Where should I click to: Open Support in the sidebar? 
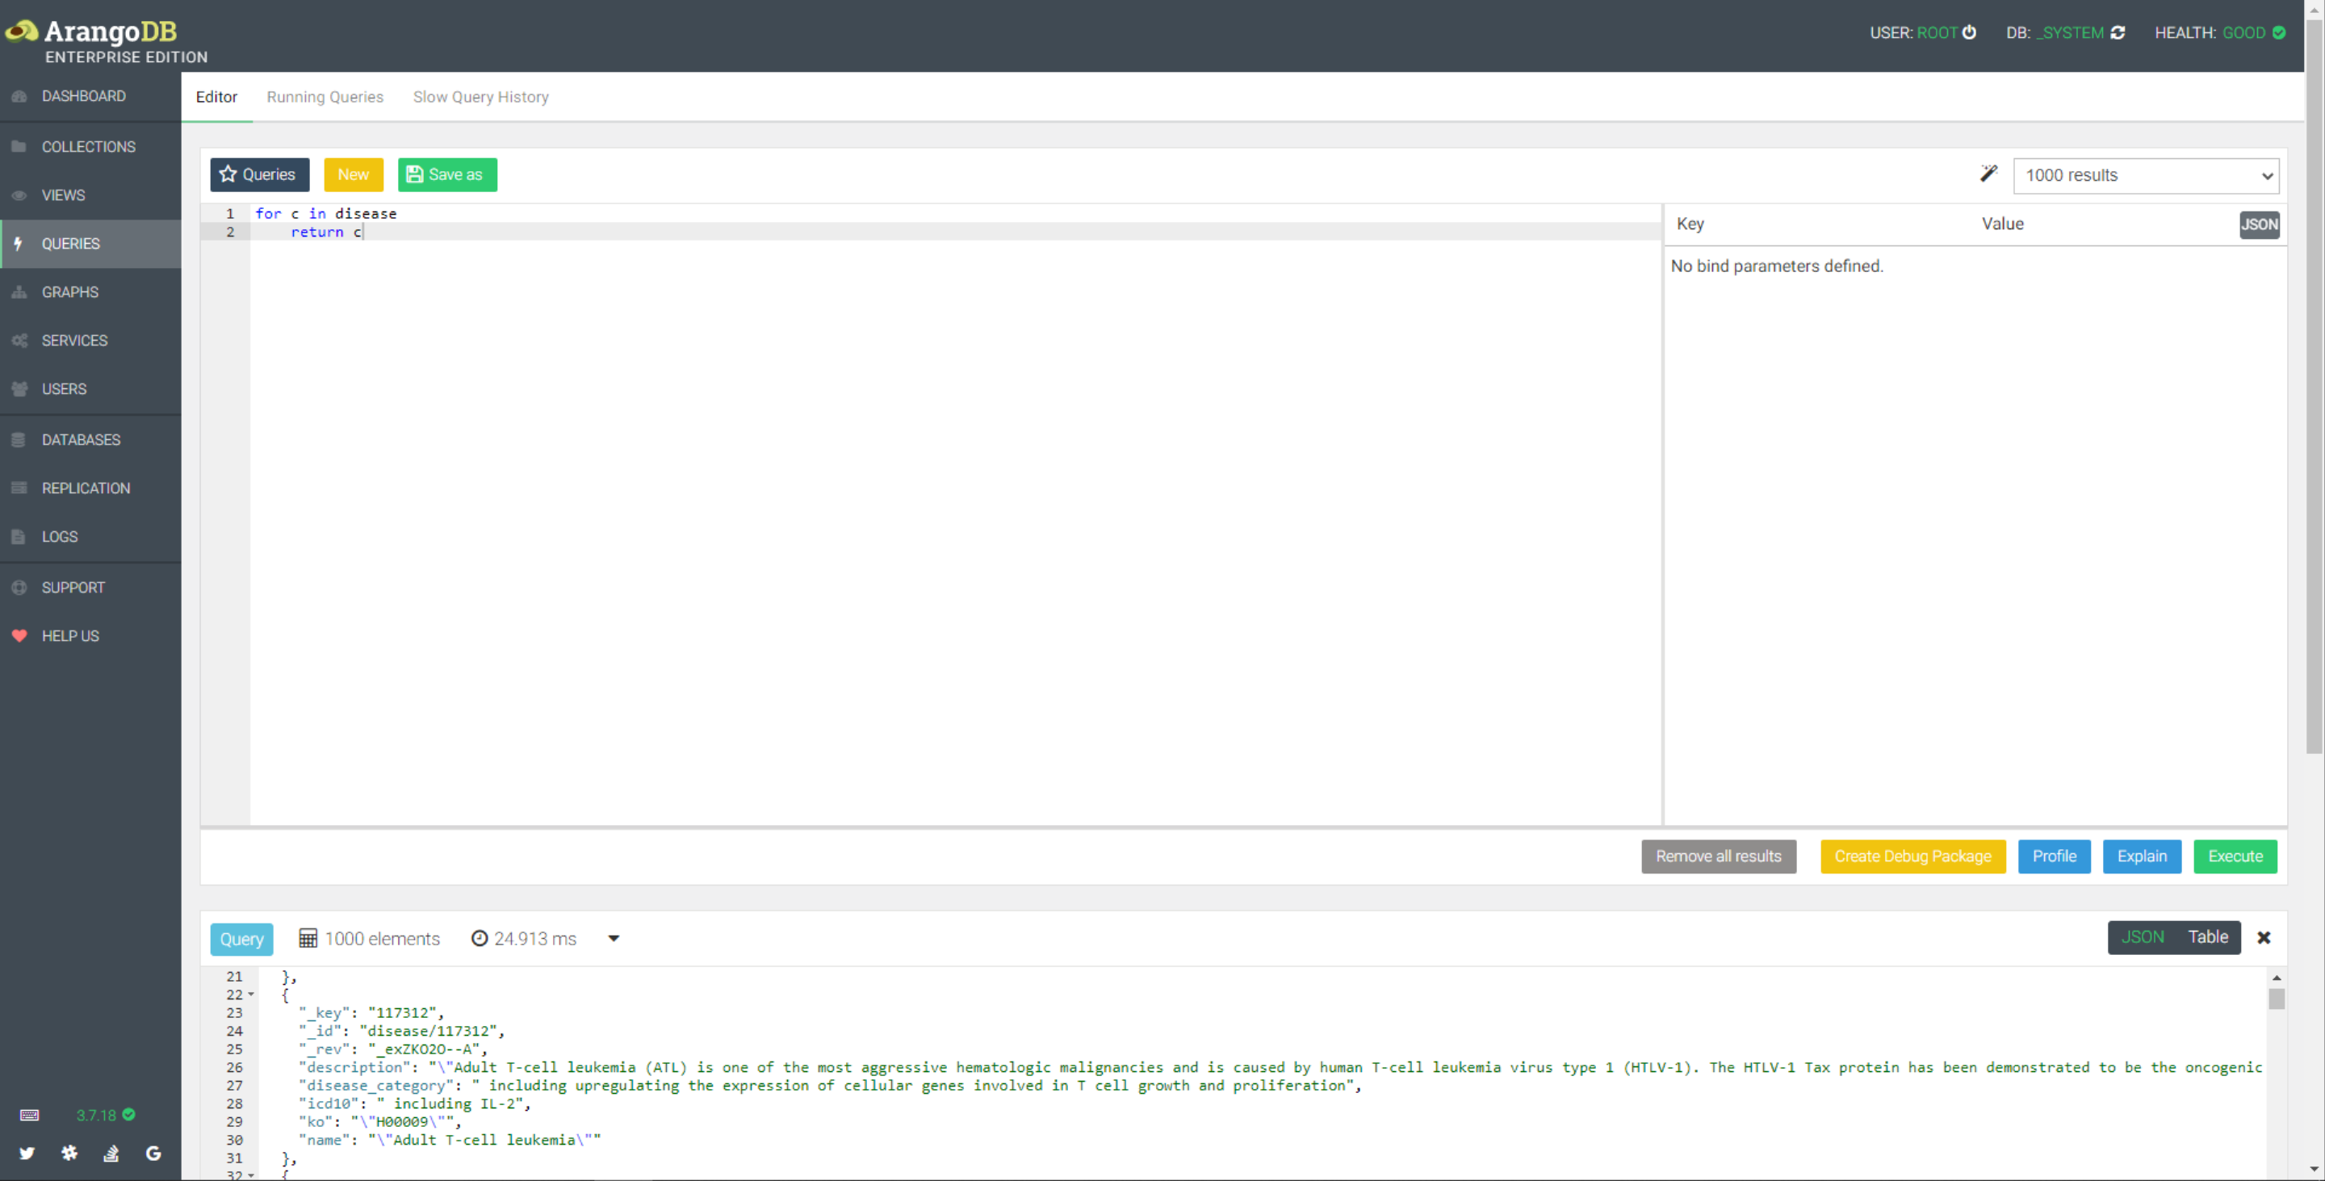coord(90,588)
